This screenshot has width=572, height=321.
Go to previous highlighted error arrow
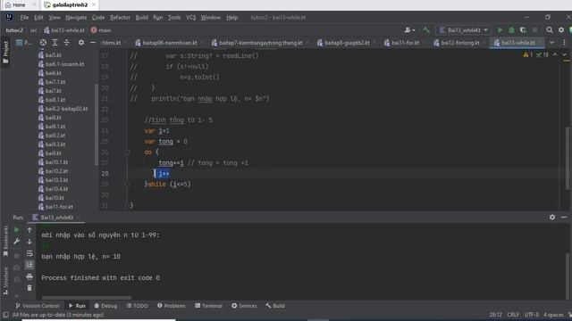click(555, 54)
